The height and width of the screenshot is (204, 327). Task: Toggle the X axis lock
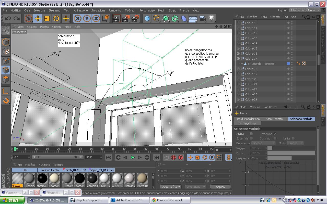(78, 18)
